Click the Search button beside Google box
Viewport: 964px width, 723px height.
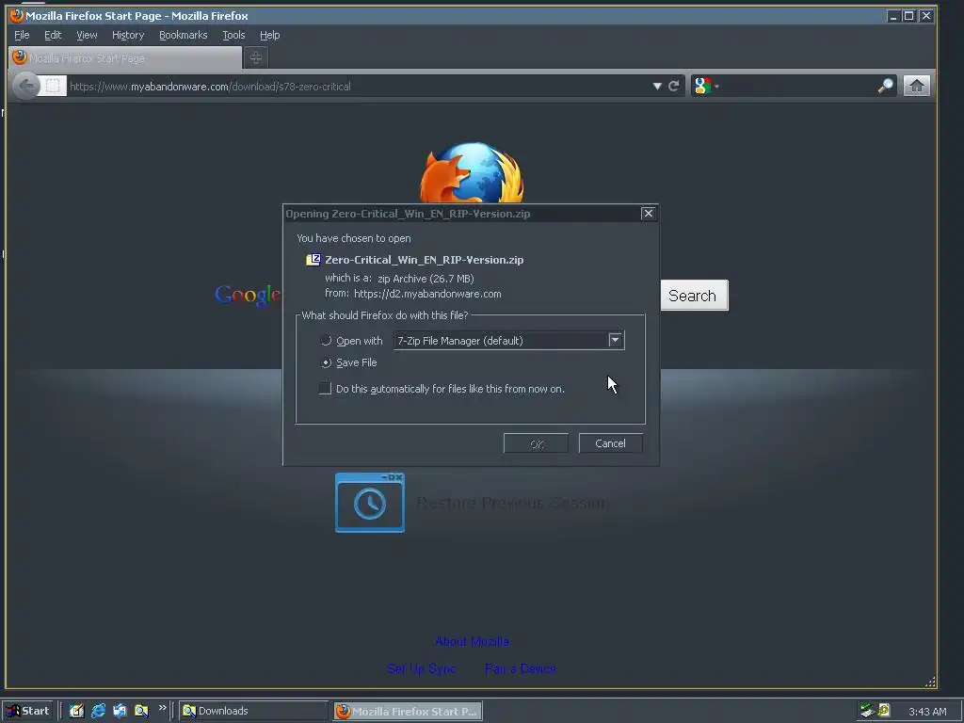click(694, 296)
